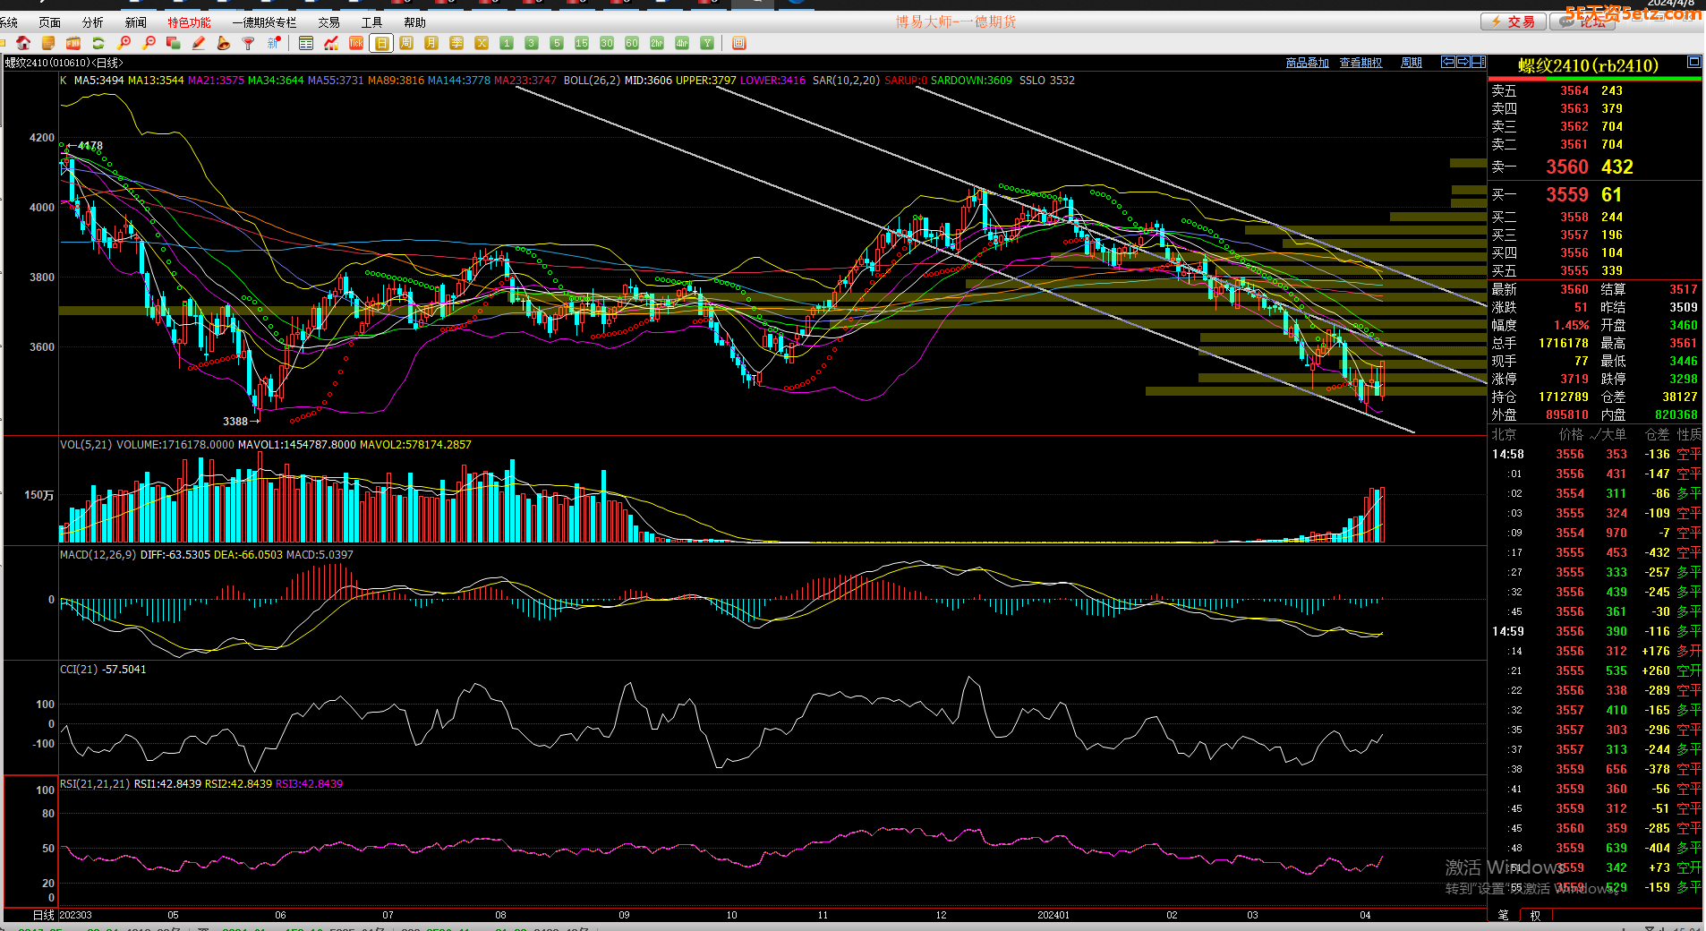
Task: Click the buy/sell ratio red-green bar
Action: (x=1595, y=79)
